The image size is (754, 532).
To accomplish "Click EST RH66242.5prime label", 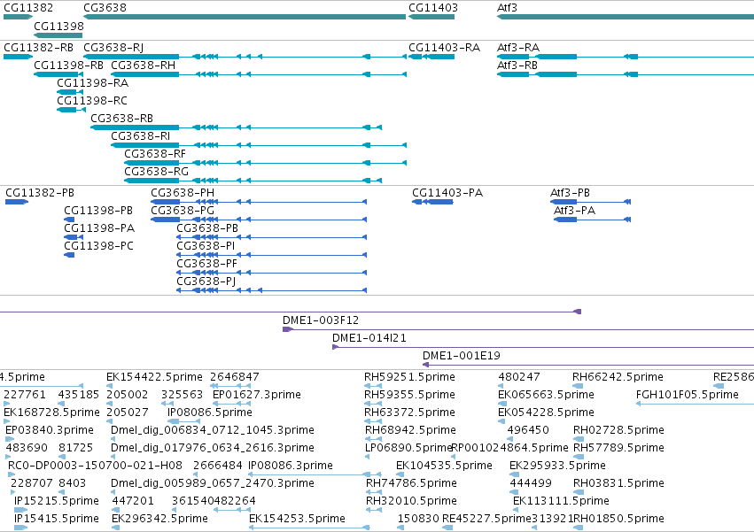I will coord(618,377).
